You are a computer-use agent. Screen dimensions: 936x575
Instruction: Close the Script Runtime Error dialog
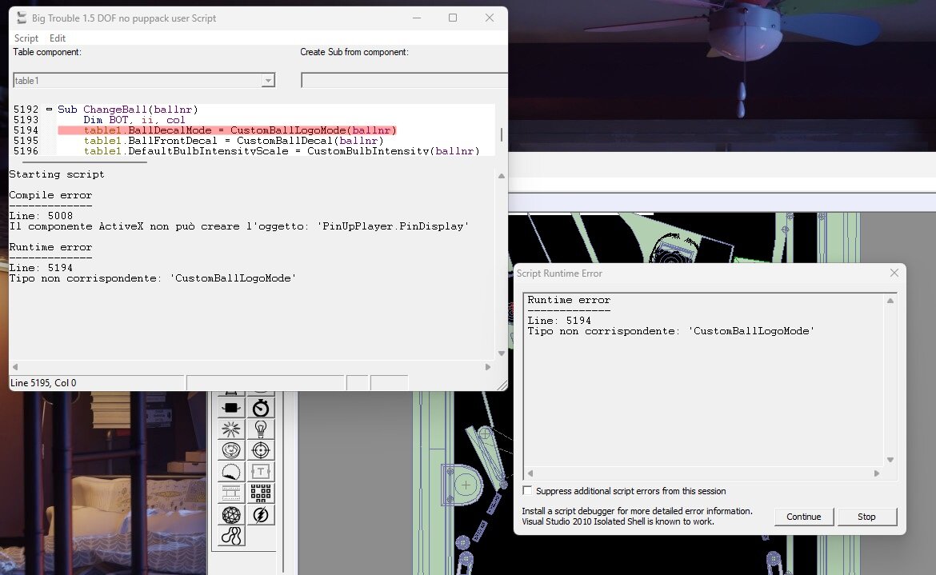point(894,273)
